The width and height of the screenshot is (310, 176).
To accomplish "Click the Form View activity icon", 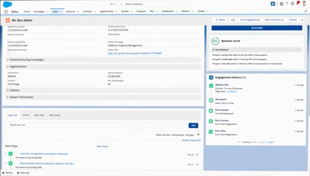I will (211, 132).
